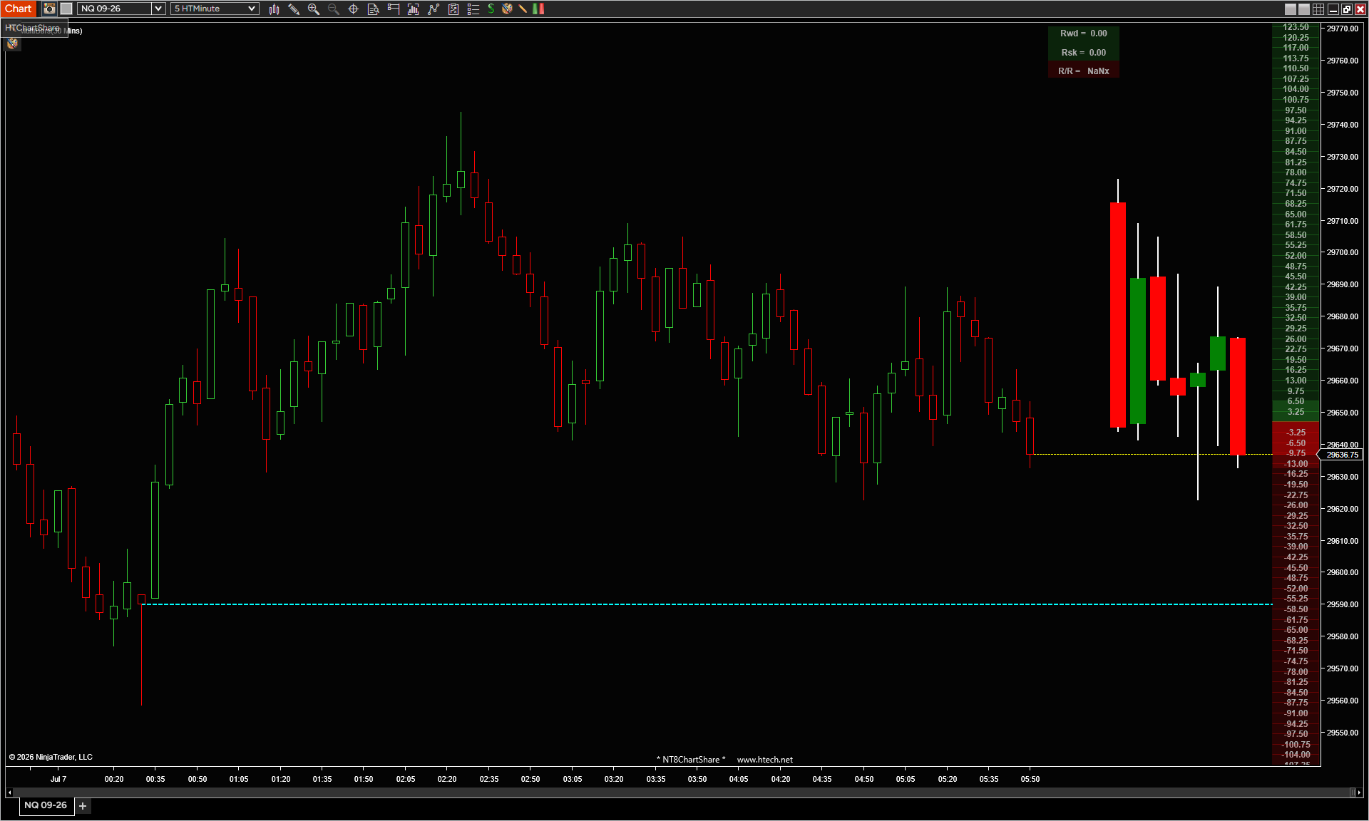
Task: Open the strategies icon
Action: 453,9
